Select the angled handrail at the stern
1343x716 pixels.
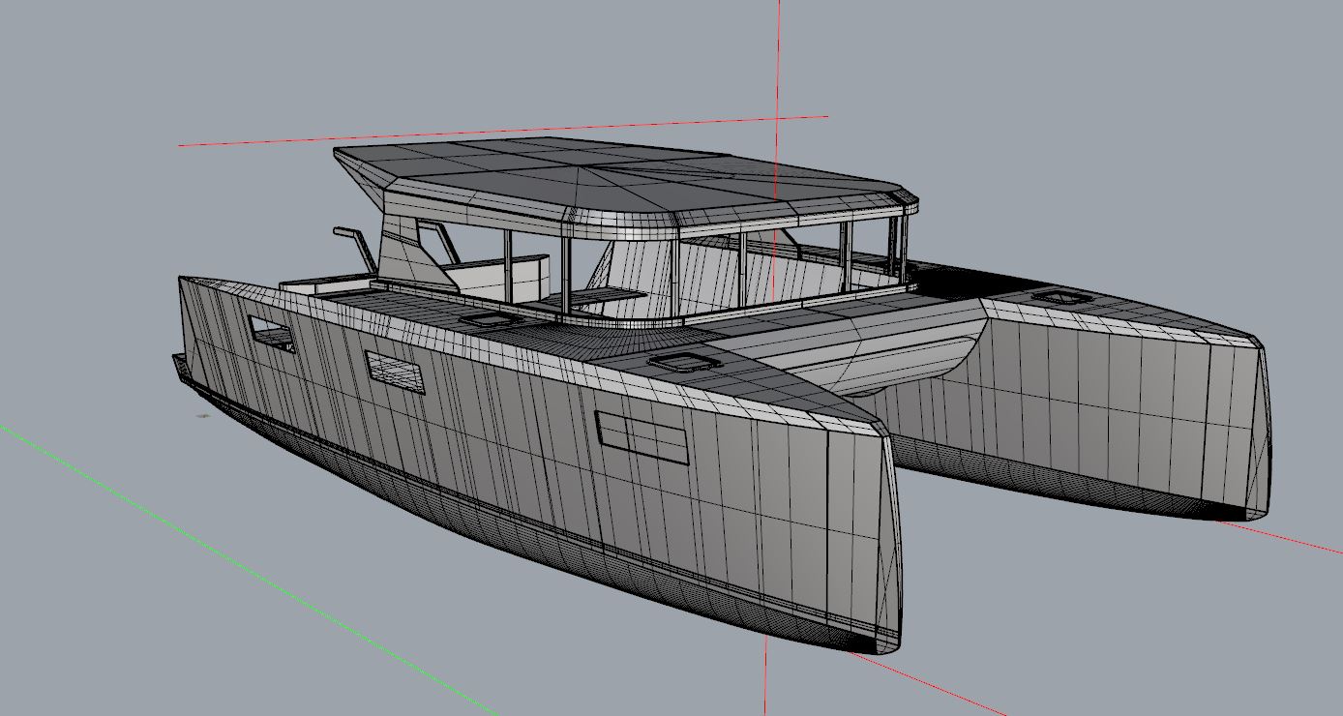tap(358, 248)
